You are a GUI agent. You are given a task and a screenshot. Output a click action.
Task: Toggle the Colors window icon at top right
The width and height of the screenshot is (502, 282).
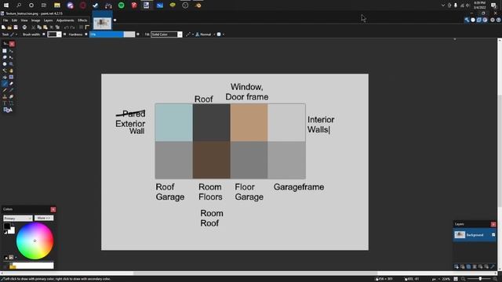[485, 20]
